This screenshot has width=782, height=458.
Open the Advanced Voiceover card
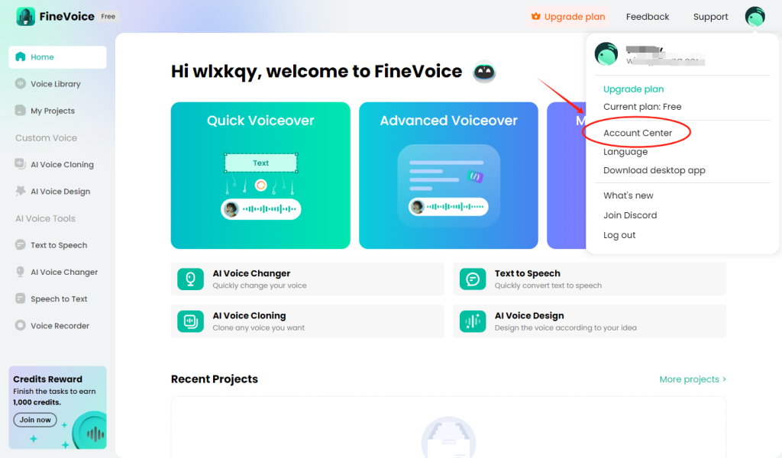(448, 176)
